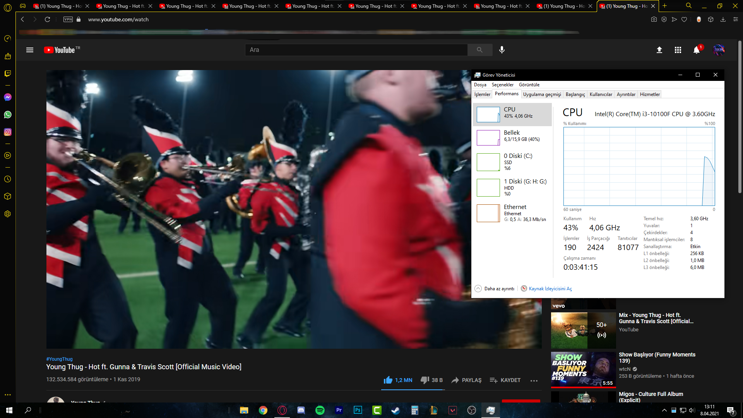
Task: Like the video with thumbs up
Action: (398, 380)
